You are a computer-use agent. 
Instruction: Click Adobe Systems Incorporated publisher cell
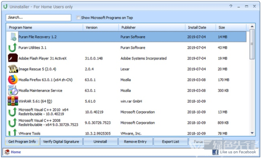[144, 58]
